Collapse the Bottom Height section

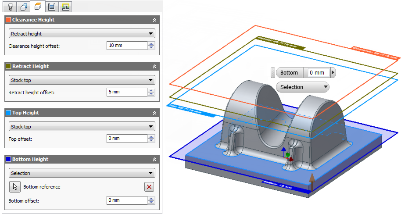pos(154,160)
